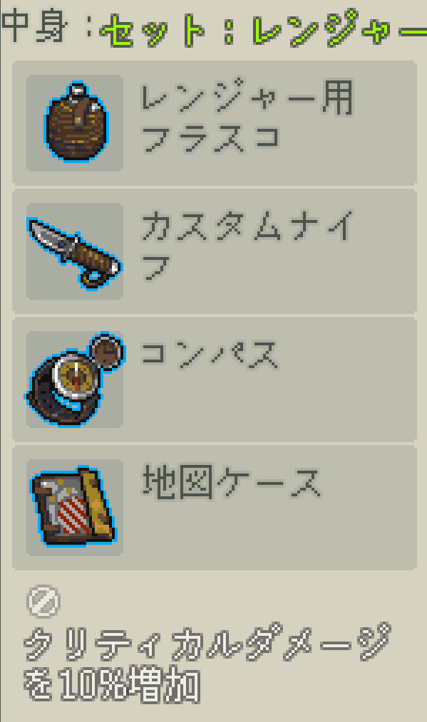Click the を10%増加 bonus value text
427x722 pixels.
pyautogui.click(x=112, y=685)
